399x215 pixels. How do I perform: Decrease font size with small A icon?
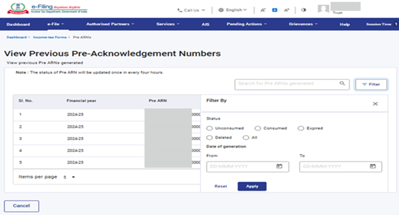(263, 10)
